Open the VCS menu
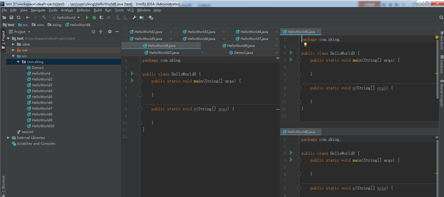The height and width of the screenshot is (197, 444). (x=131, y=10)
